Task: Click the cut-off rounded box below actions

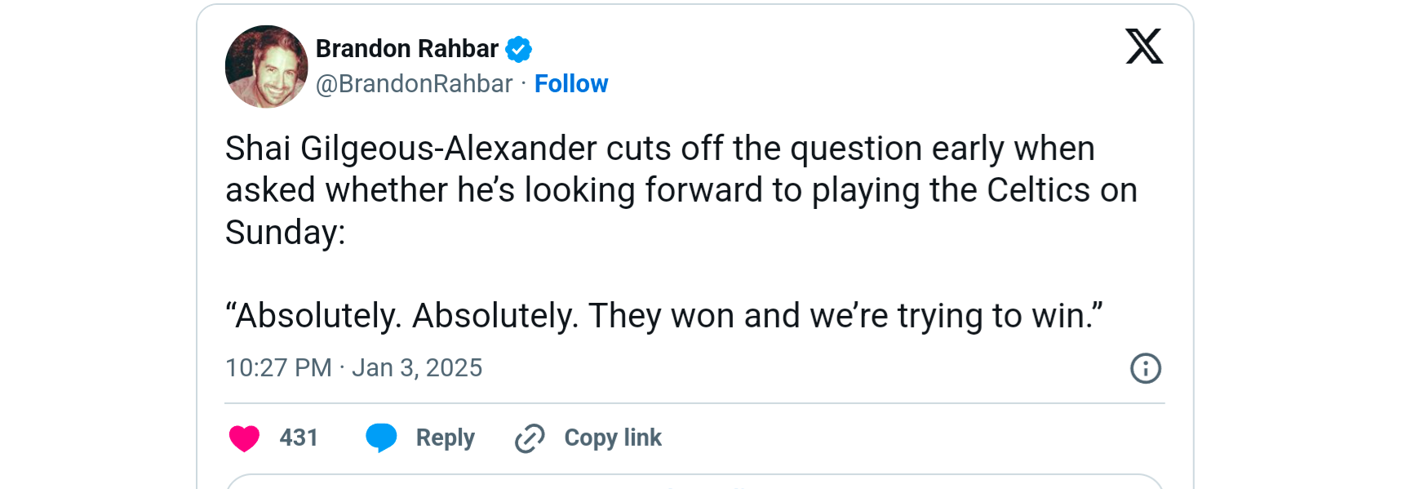Action: pyautogui.click(x=694, y=482)
